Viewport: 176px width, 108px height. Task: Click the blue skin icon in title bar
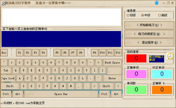[157, 3]
